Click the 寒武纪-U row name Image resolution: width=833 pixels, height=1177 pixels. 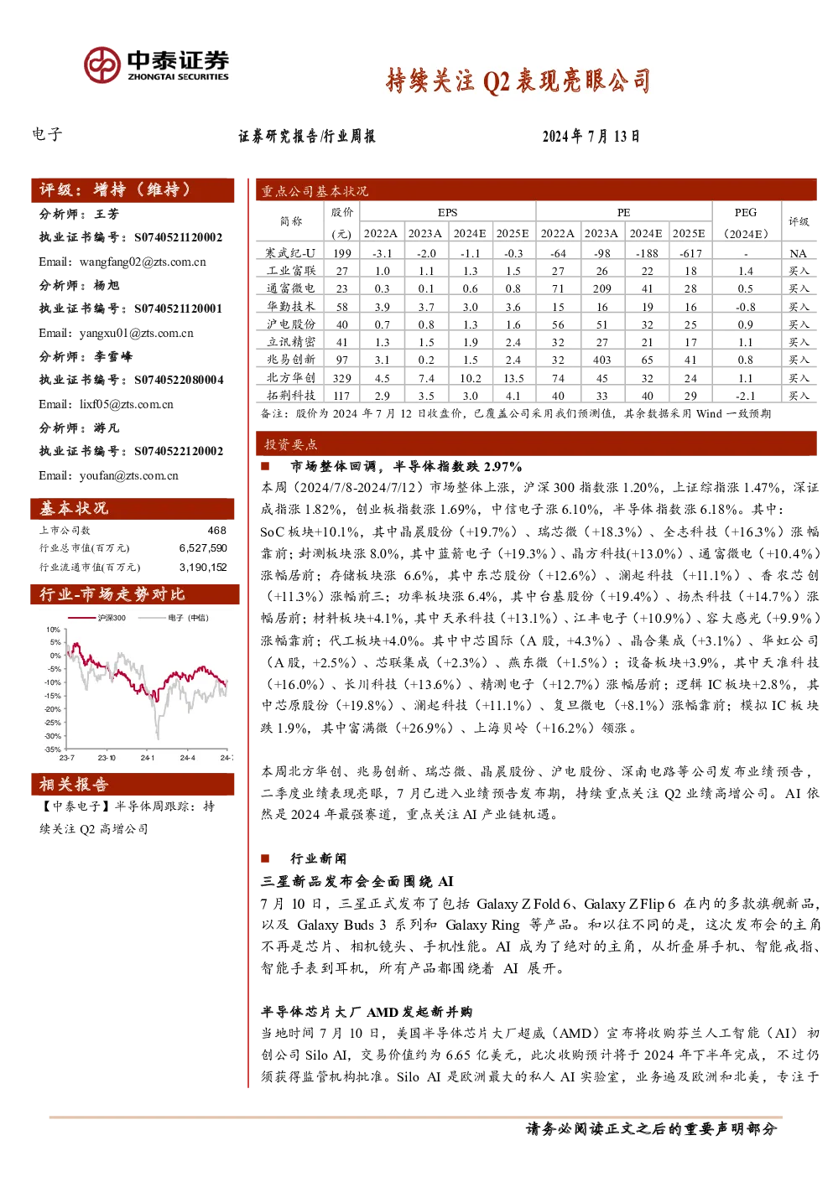tap(290, 253)
